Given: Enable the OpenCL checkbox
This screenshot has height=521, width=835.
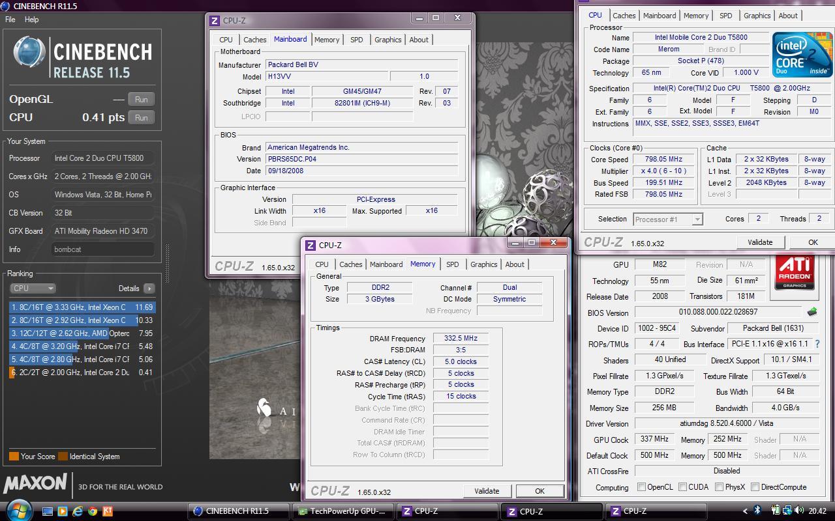Looking at the screenshot, I should 642,486.
